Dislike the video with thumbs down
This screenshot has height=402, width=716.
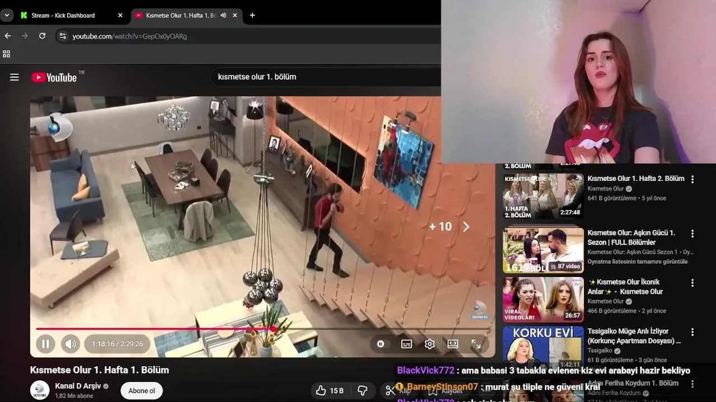pyautogui.click(x=362, y=390)
